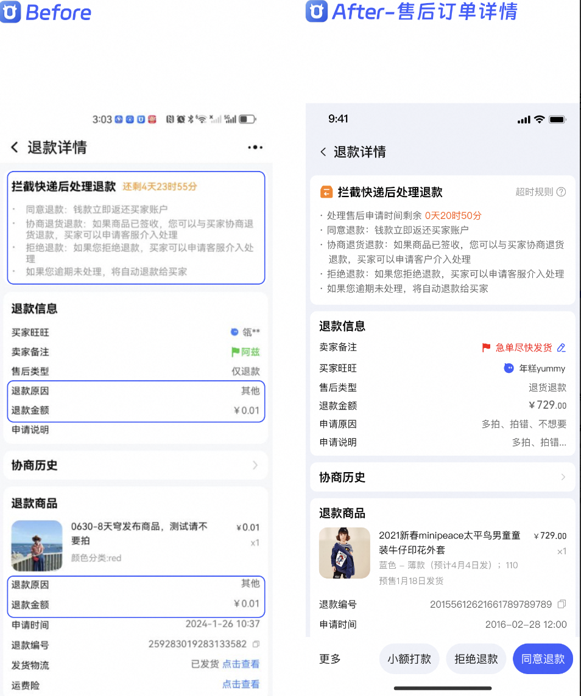The width and height of the screenshot is (581, 696).
Task: Click the battery icon in Before status bar
Action: tap(247, 119)
